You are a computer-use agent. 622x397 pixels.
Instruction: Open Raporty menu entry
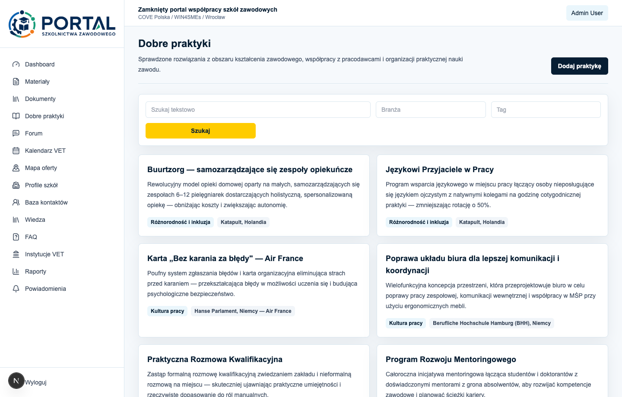tap(62, 271)
